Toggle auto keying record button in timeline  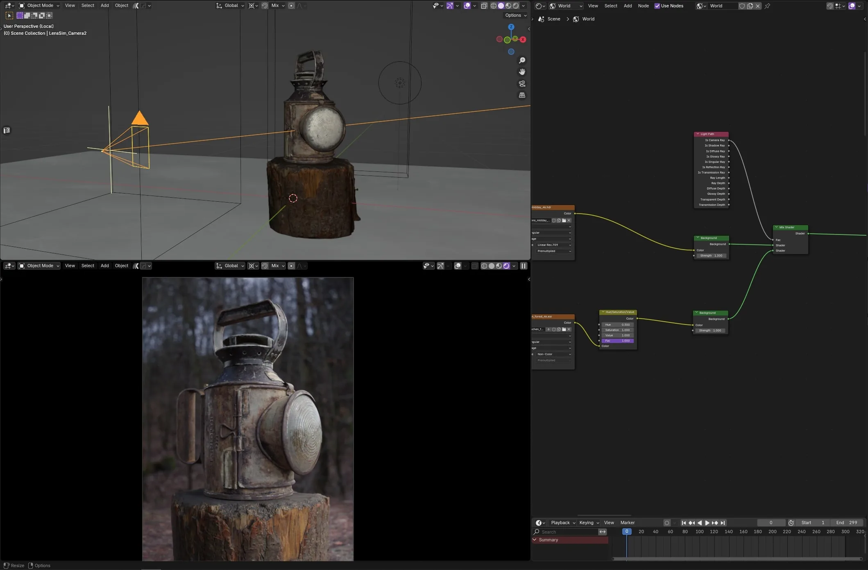coord(667,523)
